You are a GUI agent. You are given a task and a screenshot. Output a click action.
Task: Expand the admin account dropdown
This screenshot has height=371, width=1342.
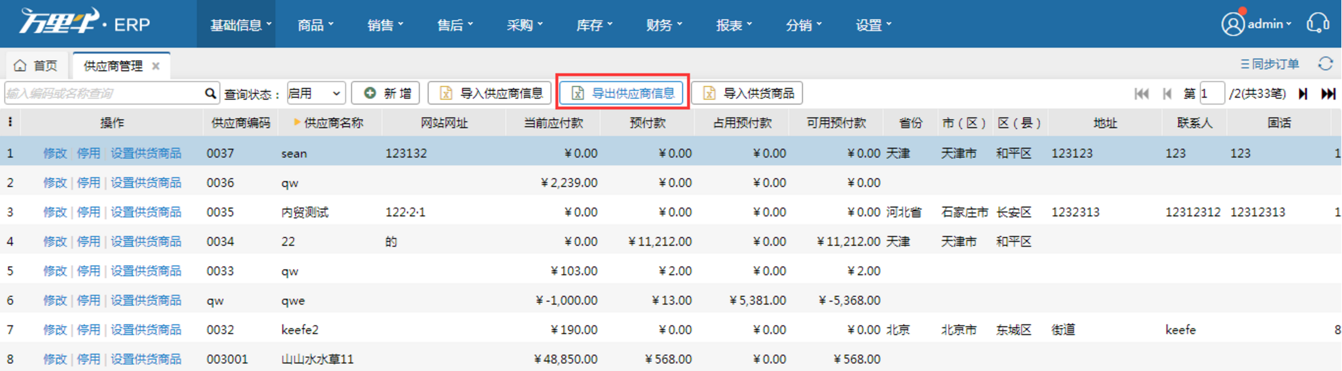pyautogui.click(x=1269, y=24)
